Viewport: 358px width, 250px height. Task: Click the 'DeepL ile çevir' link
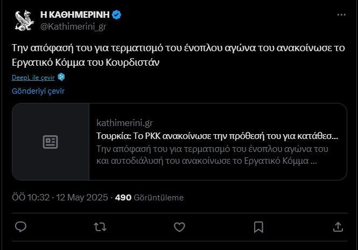pyautogui.click(x=33, y=78)
